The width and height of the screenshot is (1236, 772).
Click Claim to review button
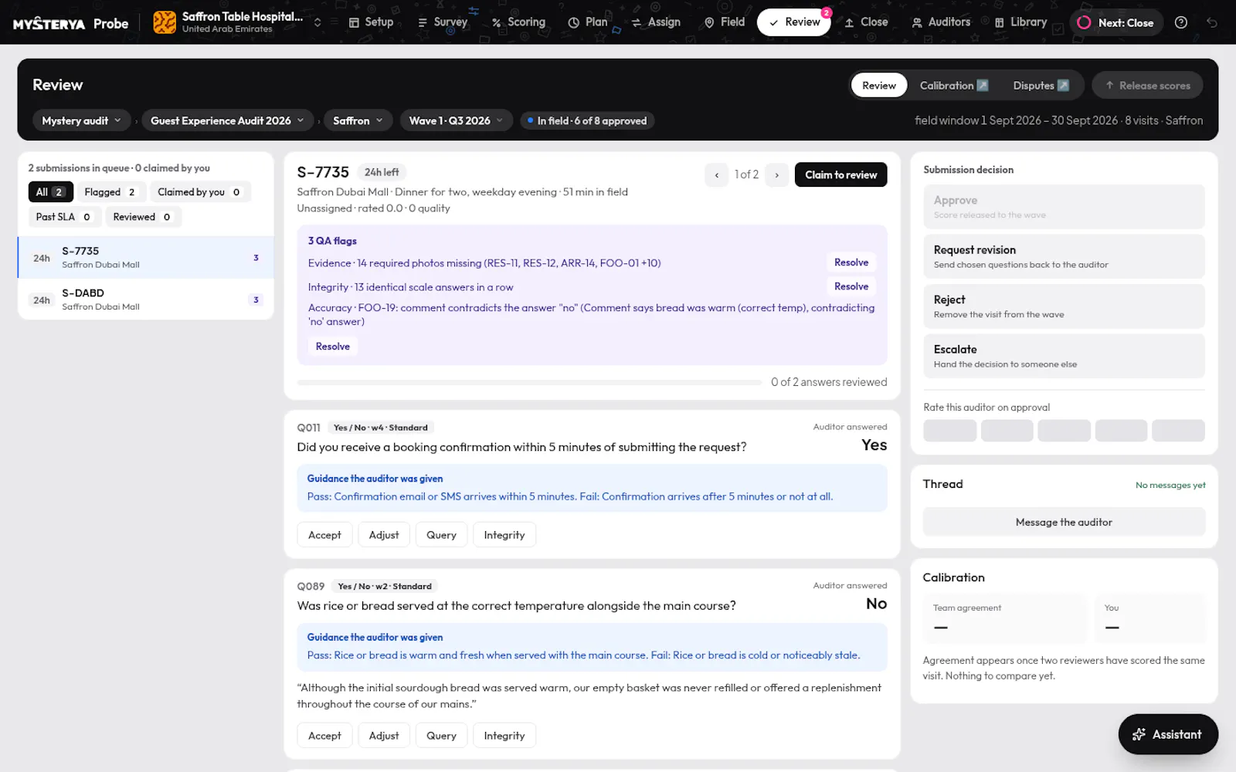(x=840, y=174)
